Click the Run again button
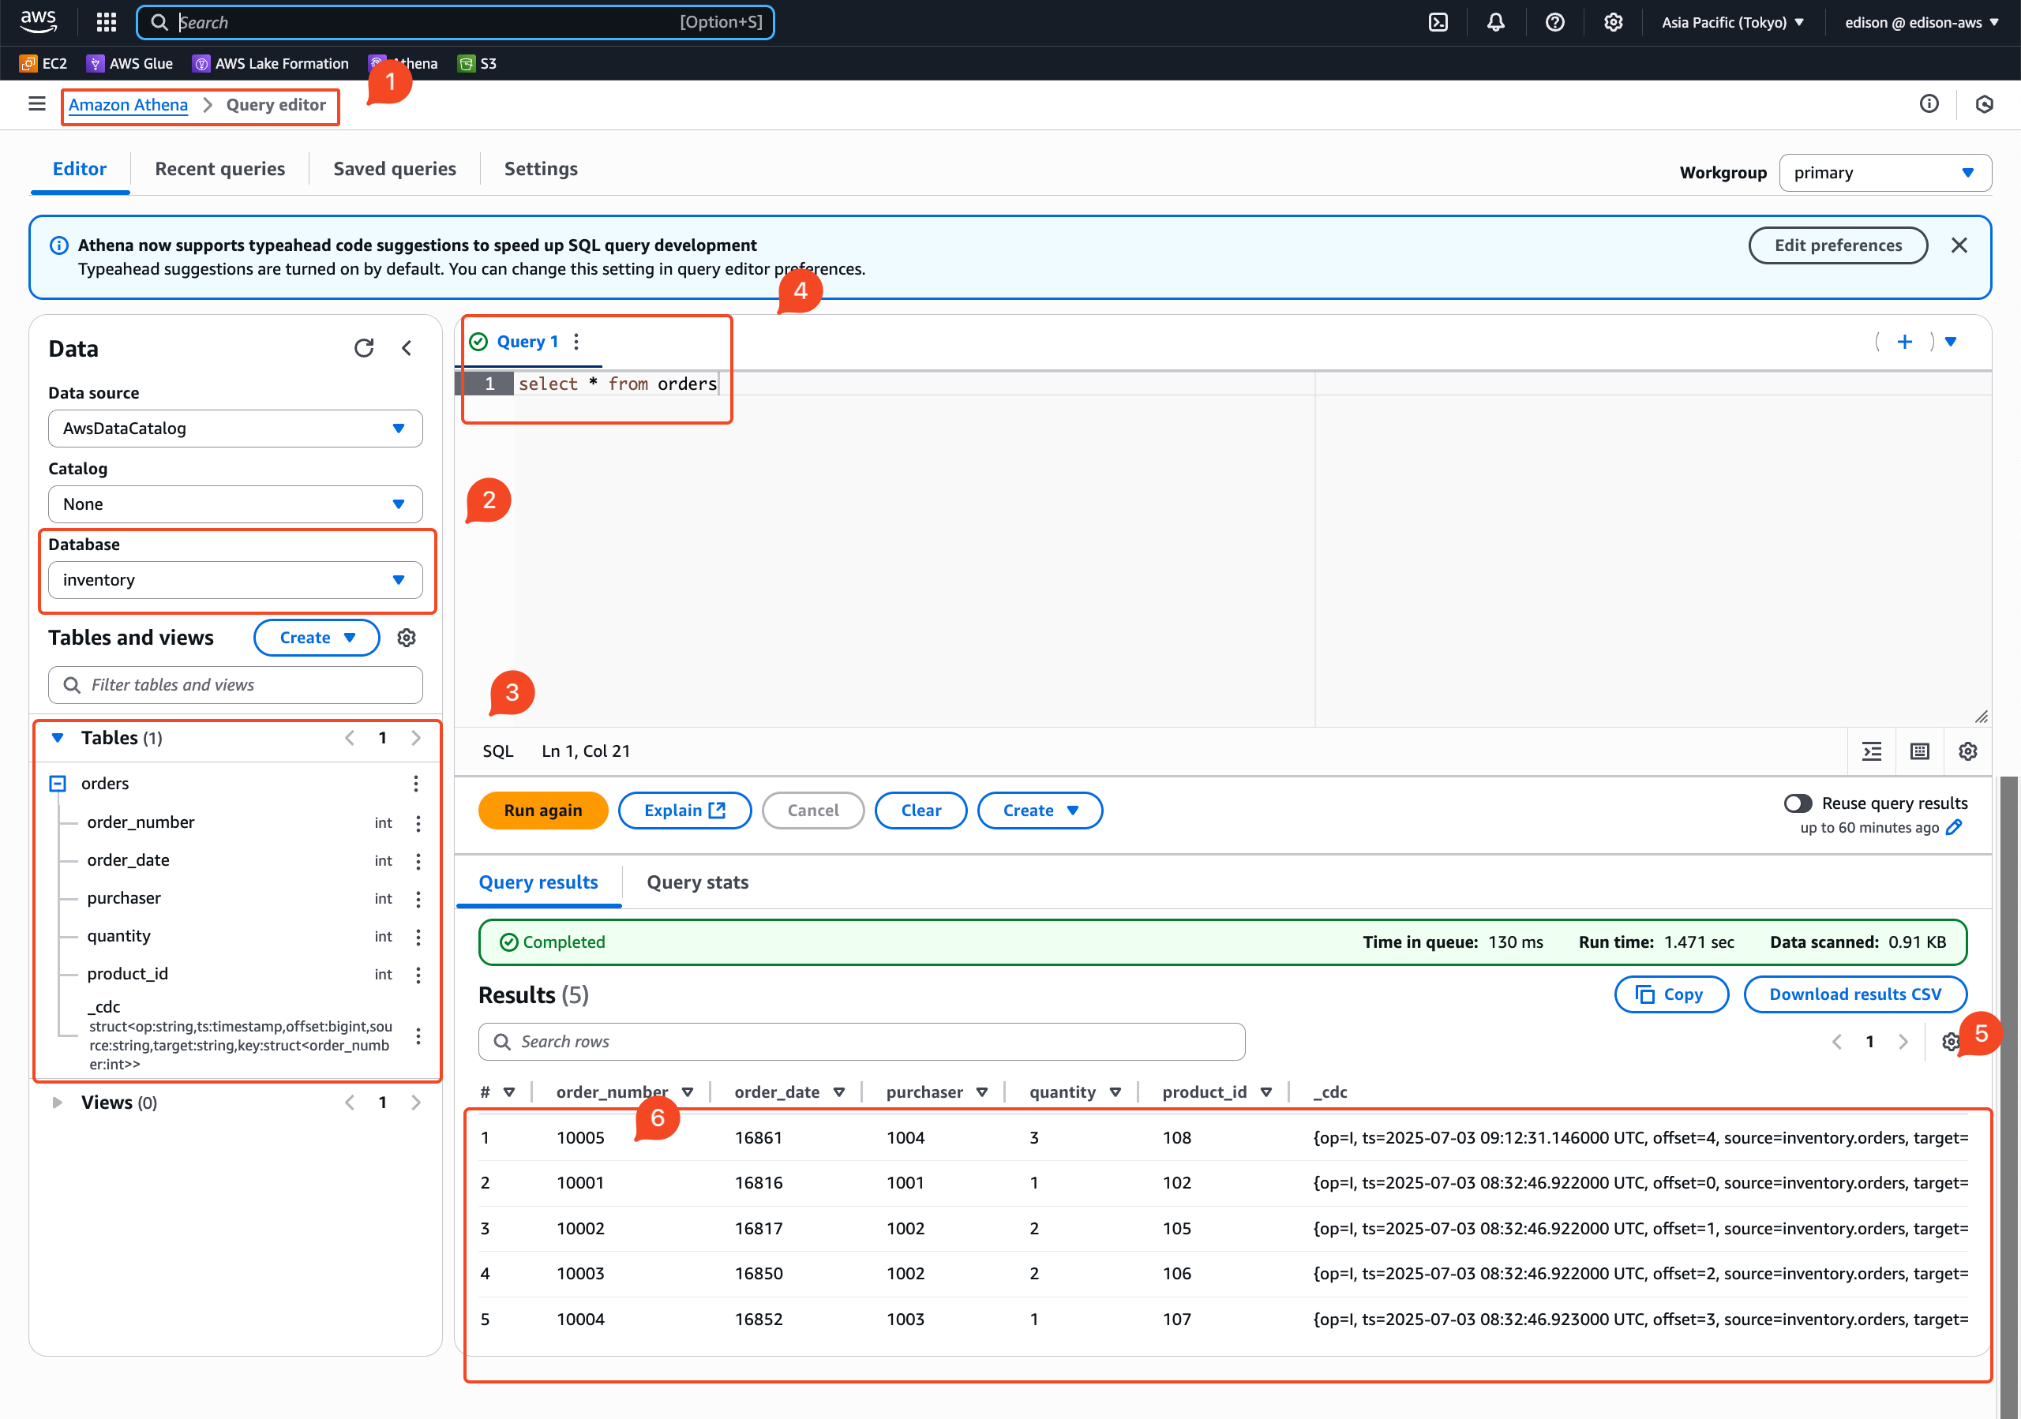Screen dimensions: 2021x1419 542,810
